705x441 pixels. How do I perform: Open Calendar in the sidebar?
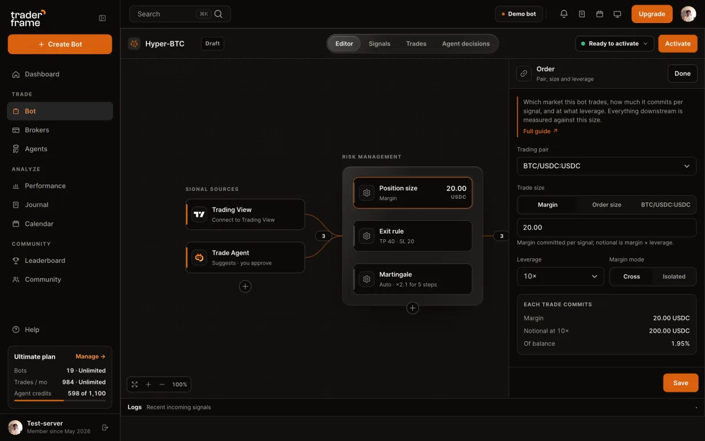60,224
